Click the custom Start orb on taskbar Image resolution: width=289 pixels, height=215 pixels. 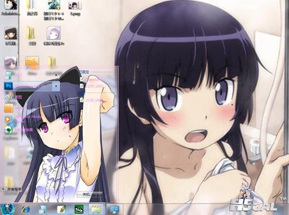(8, 209)
